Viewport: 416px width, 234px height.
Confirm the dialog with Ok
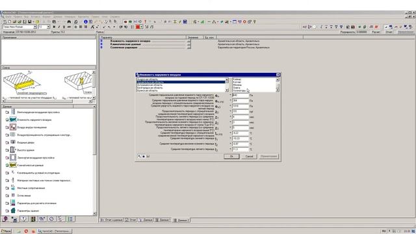(231, 156)
